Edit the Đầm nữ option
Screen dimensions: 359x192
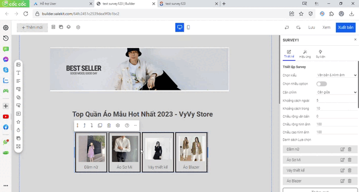point(342,149)
